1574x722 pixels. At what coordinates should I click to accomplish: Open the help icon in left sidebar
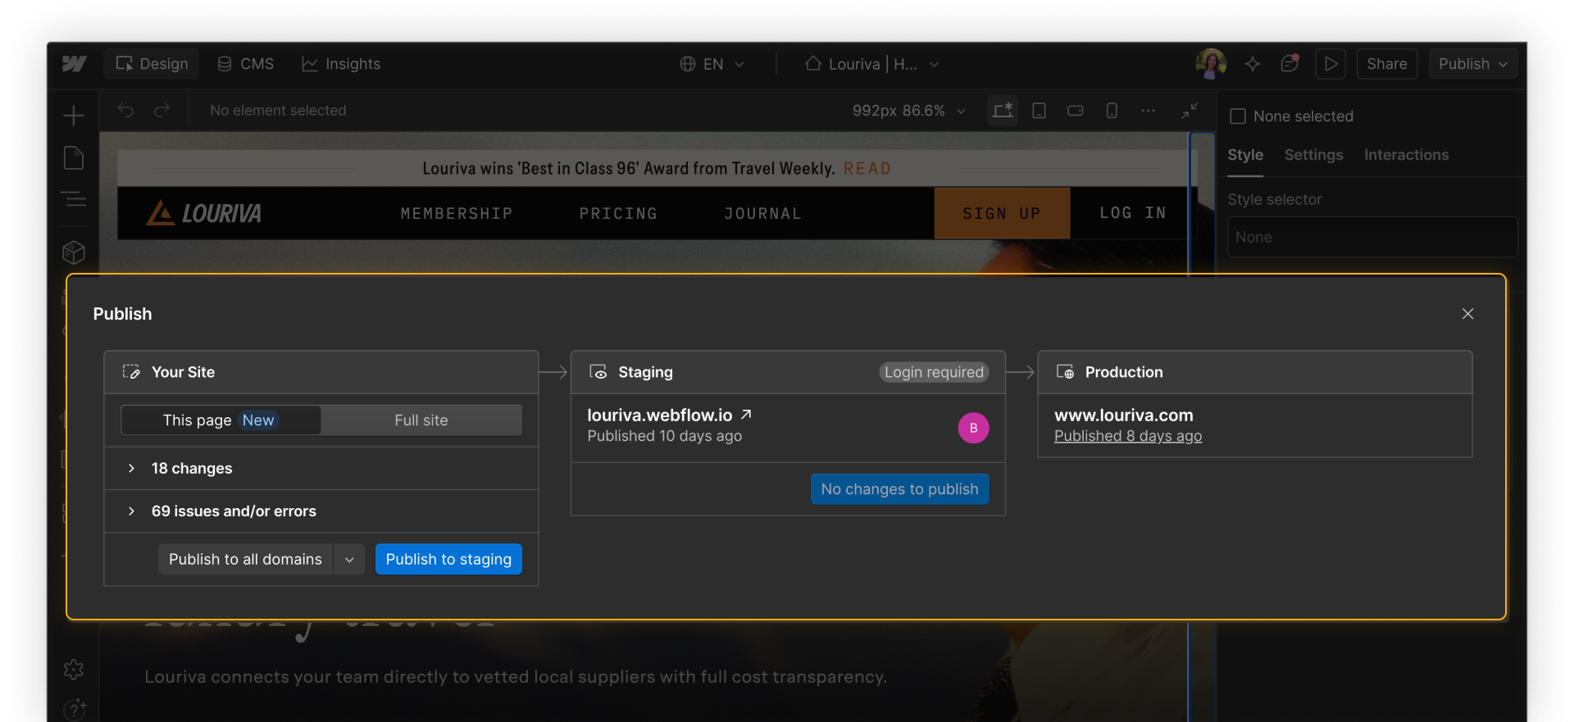point(74,709)
